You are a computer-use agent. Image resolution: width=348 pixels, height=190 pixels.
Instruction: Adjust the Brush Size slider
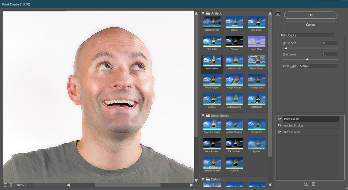pos(286,48)
